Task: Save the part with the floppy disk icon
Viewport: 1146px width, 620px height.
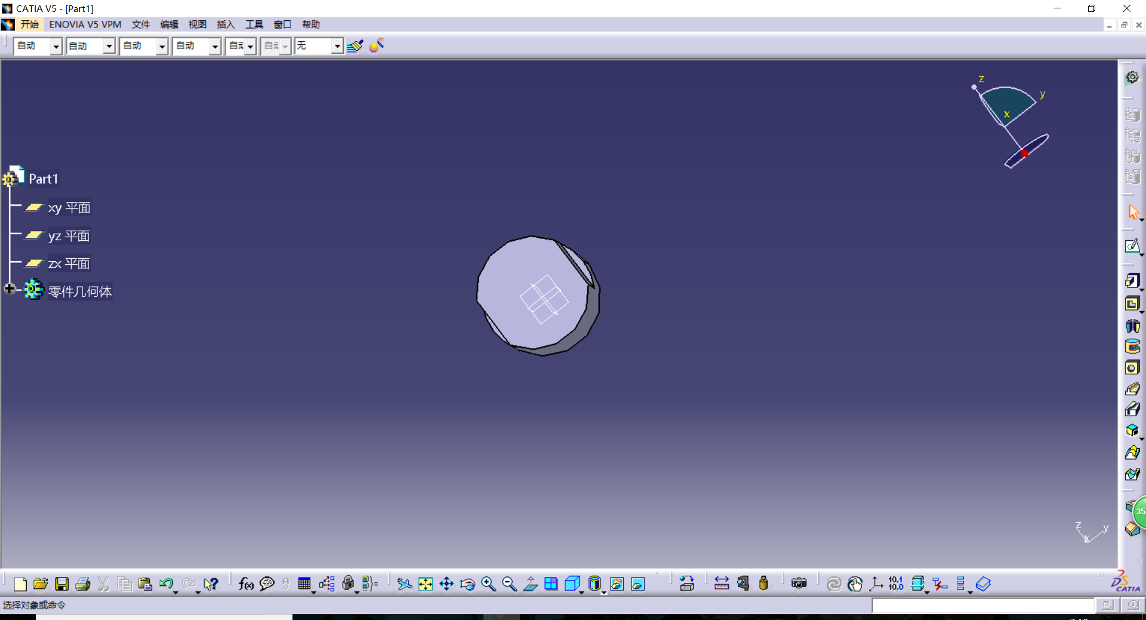Action: [61, 584]
